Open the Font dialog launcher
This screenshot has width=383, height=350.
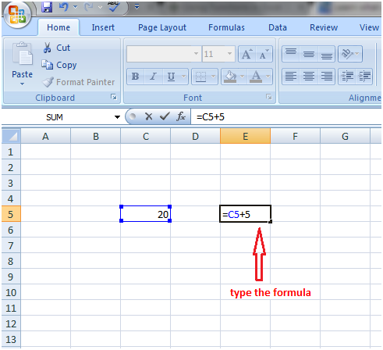pyautogui.click(x=269, y=97)
